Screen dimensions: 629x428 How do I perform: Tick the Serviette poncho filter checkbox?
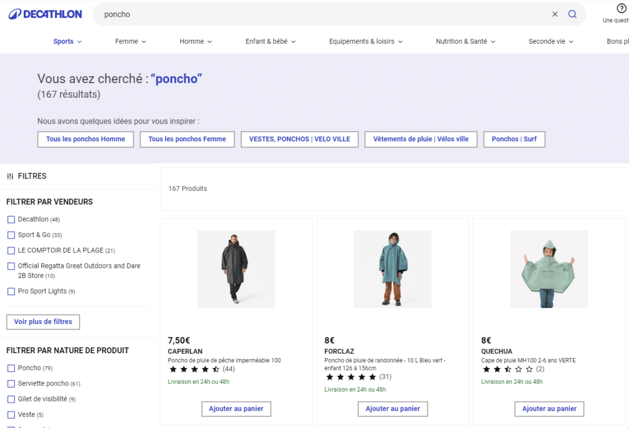click(x=11, y=384)
